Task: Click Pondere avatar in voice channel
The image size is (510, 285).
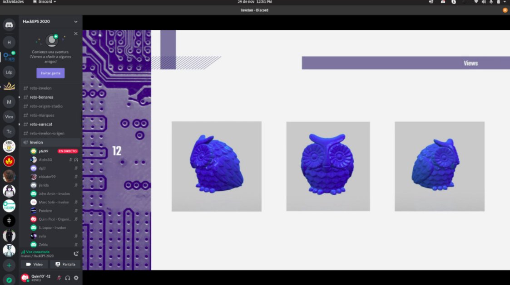Action: (34, 211)
